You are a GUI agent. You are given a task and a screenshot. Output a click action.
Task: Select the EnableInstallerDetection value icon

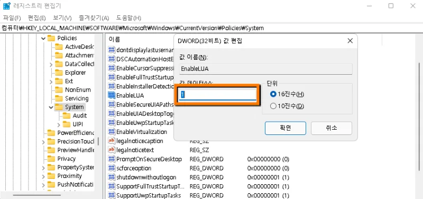[112, 86]
